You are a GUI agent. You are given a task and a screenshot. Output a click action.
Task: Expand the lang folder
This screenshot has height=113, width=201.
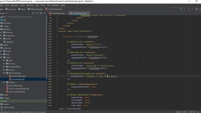tap(1, 54)
